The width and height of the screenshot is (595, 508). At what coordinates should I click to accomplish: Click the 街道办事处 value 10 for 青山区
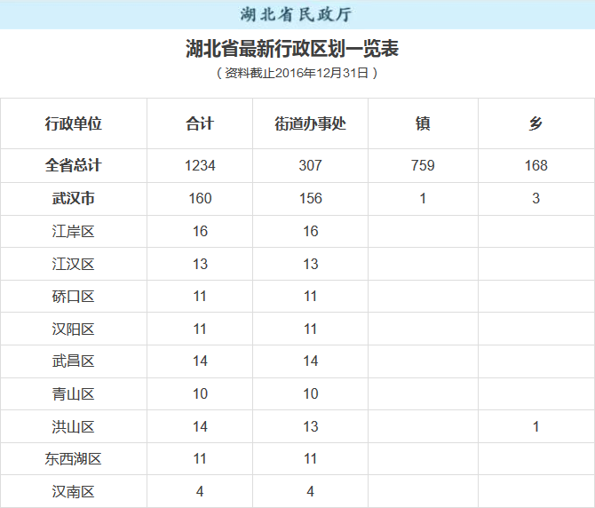311,393
